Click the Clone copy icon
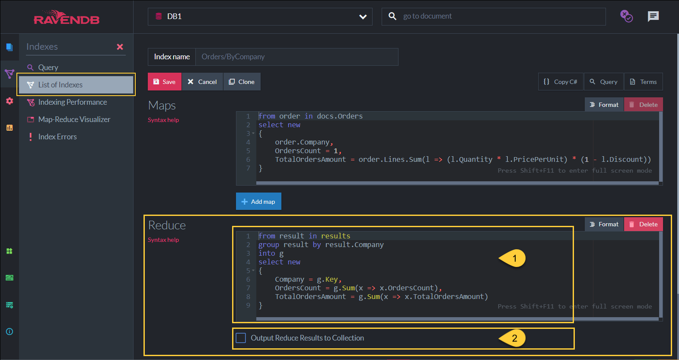This screenshot has height=360, width=679. coord(232,82)
